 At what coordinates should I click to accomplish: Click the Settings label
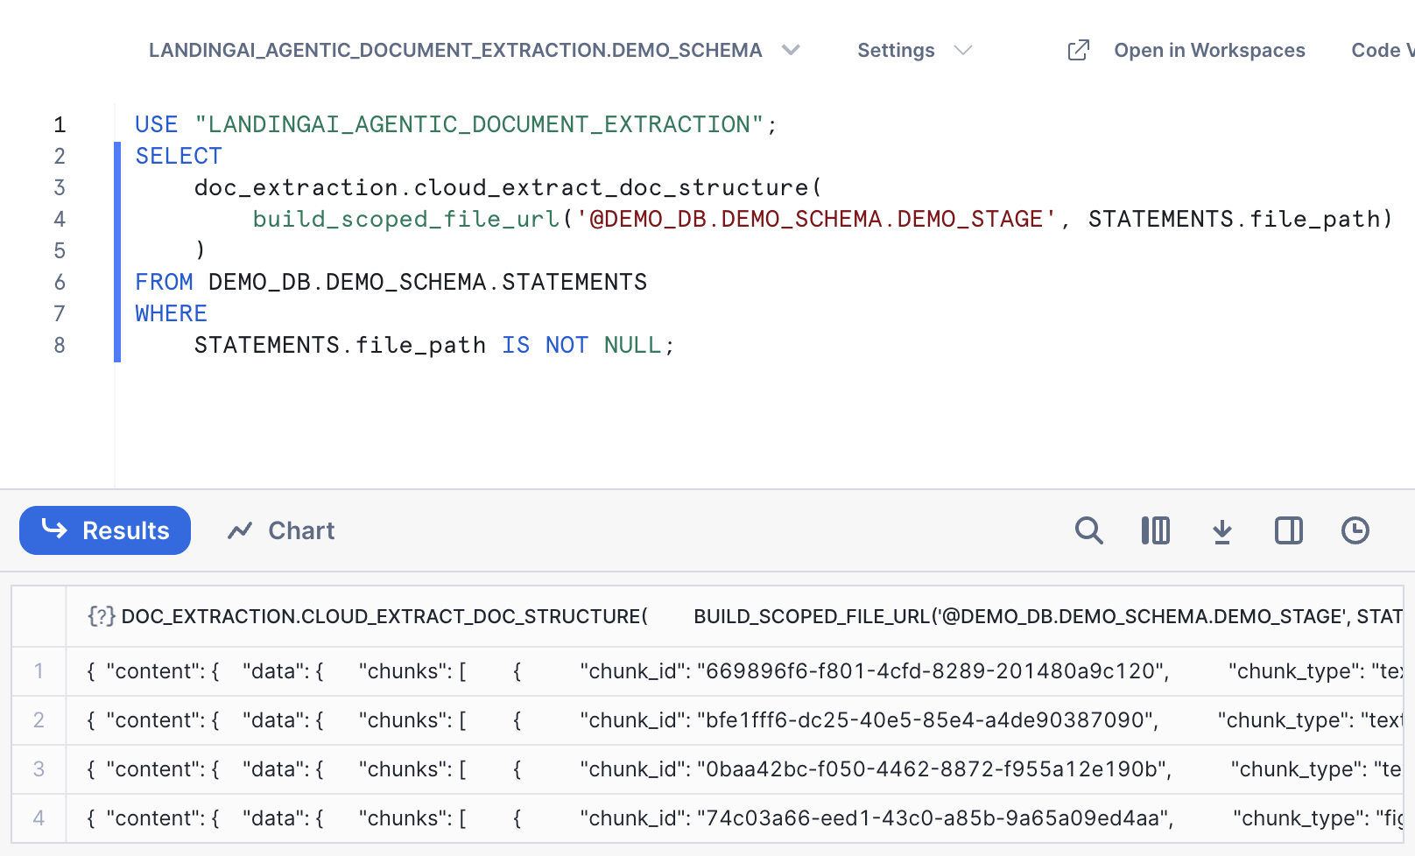(x=896, y=50)
